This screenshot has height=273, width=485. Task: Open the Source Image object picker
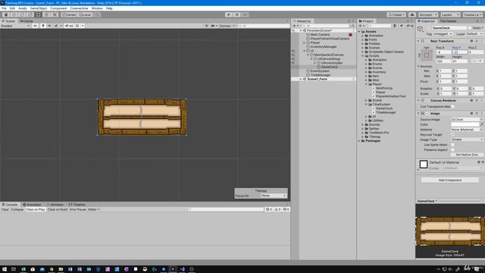481,120
